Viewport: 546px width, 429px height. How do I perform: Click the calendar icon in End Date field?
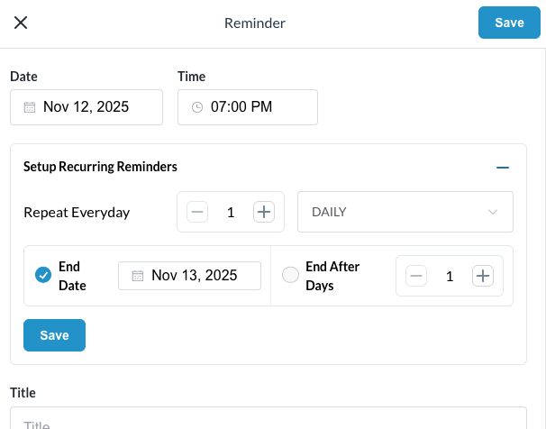click(x=138, y=276)
